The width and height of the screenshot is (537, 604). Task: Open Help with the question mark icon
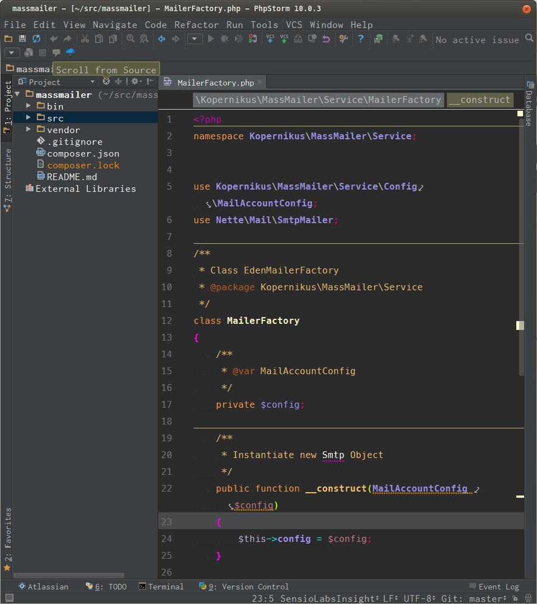361,39
